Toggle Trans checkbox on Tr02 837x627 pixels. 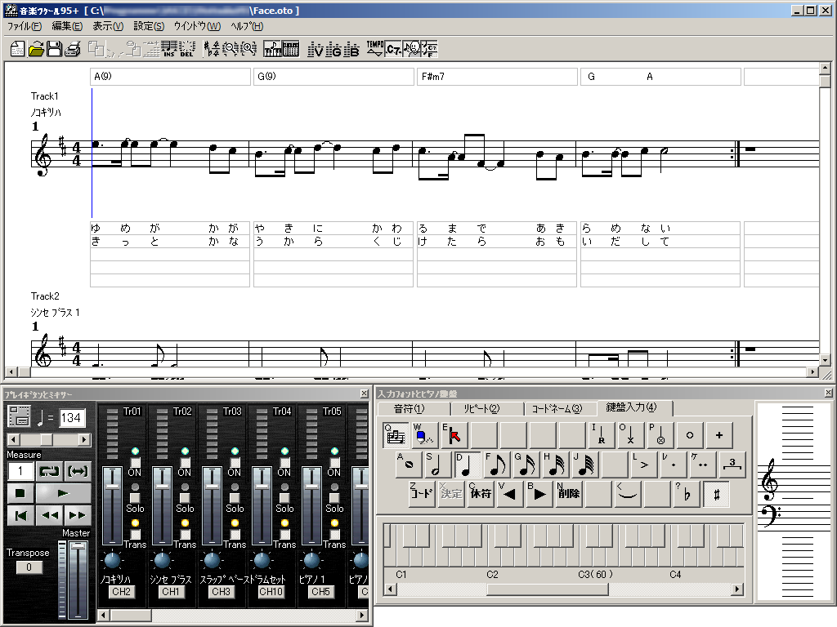[185, 534]
